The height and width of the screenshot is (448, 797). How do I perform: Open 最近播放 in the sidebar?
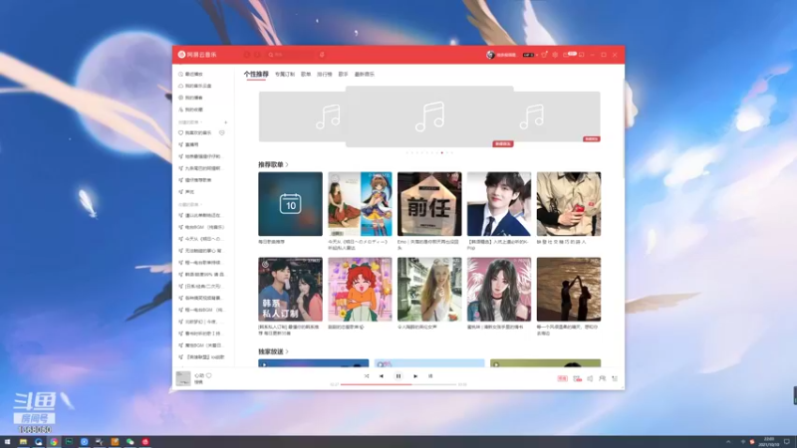(190, 74)
